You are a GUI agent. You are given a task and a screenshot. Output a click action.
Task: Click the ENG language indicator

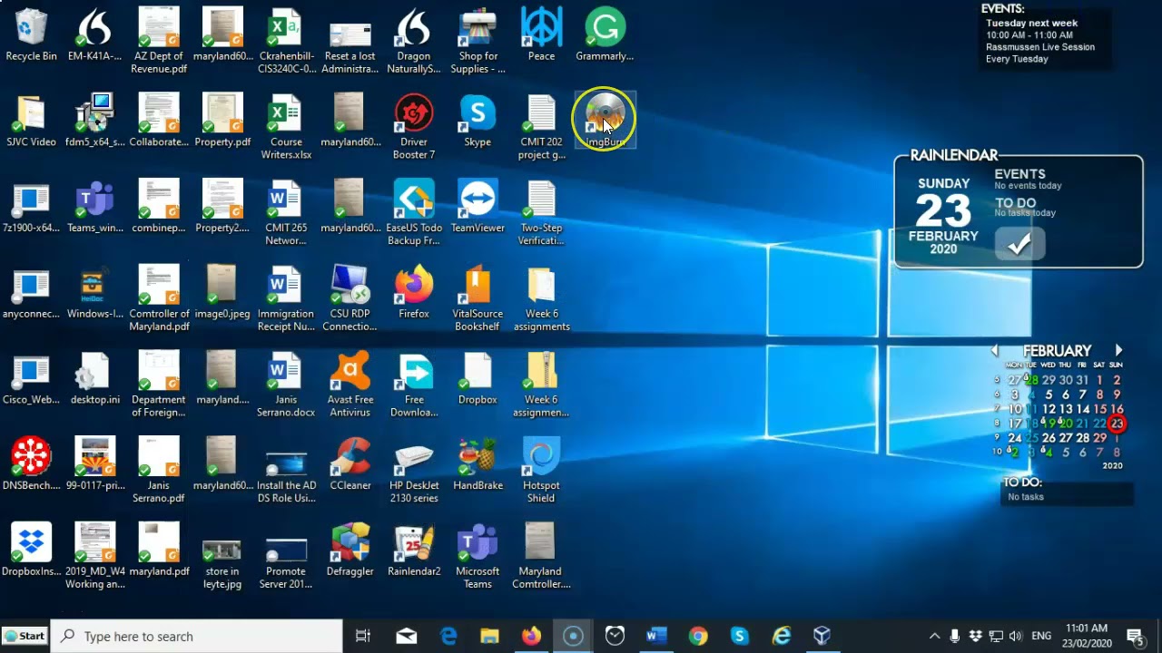coord(1041,636)
